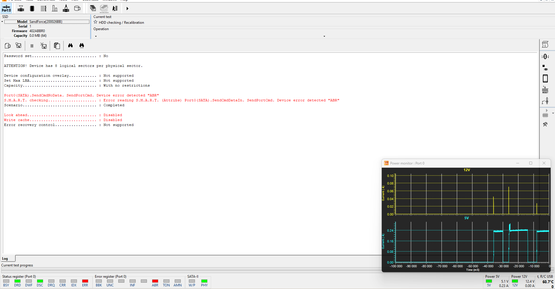Open dropdown arrow at right of Operation row
Screen dimensions: 555x289
coord(324,36)
